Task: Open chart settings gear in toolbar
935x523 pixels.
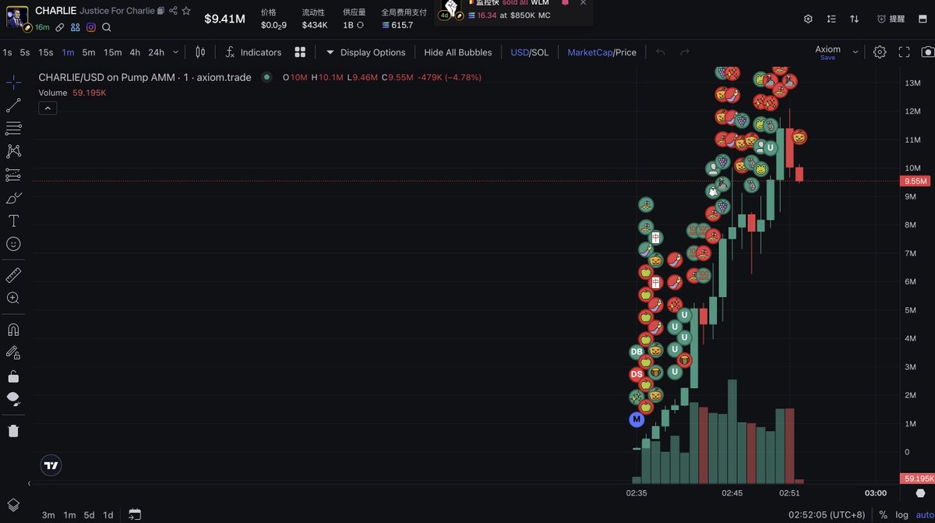Action: [880, 52]
